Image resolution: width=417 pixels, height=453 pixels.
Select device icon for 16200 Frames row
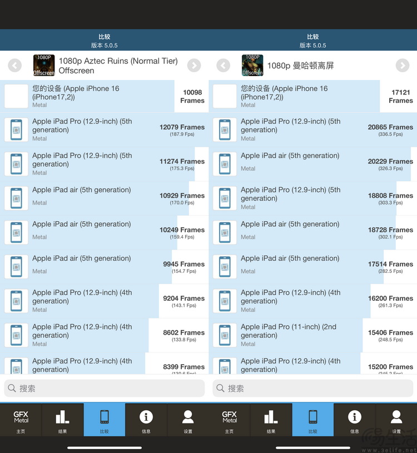[x=225, y=301]
